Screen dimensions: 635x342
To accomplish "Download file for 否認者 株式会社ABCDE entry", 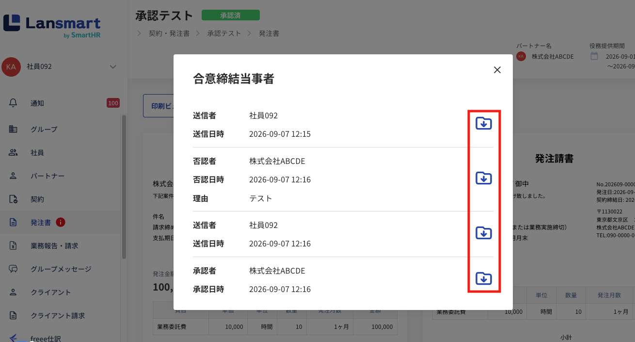I will point(483,179).
